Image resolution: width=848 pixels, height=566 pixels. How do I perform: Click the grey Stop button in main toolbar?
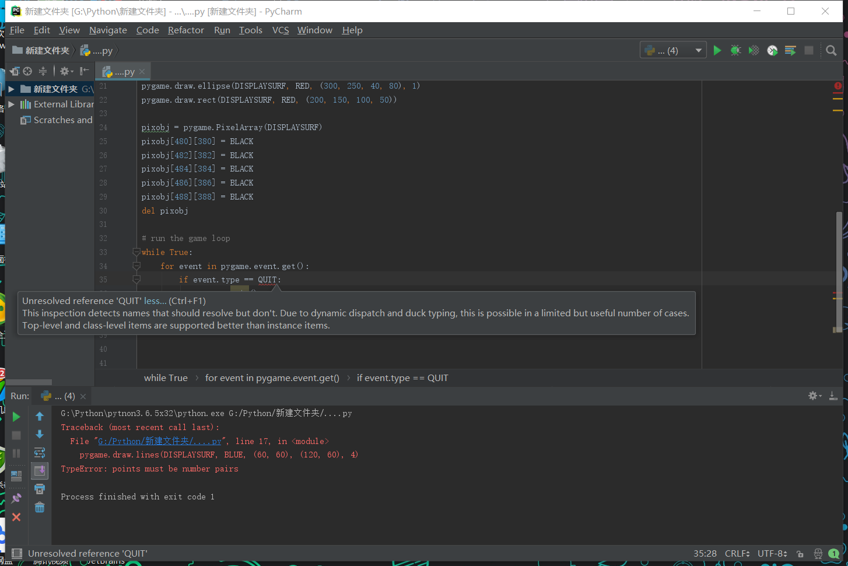809,51
